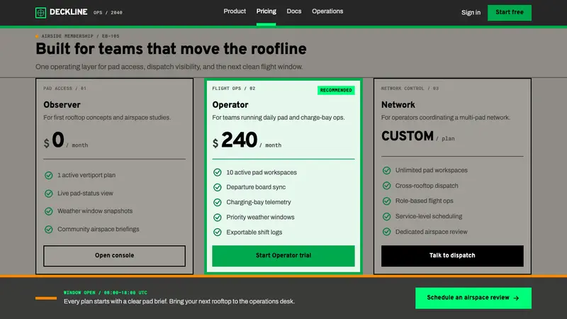
Task: Click the 'PAD ACCESS / 01' label
Action: [64, 88]
